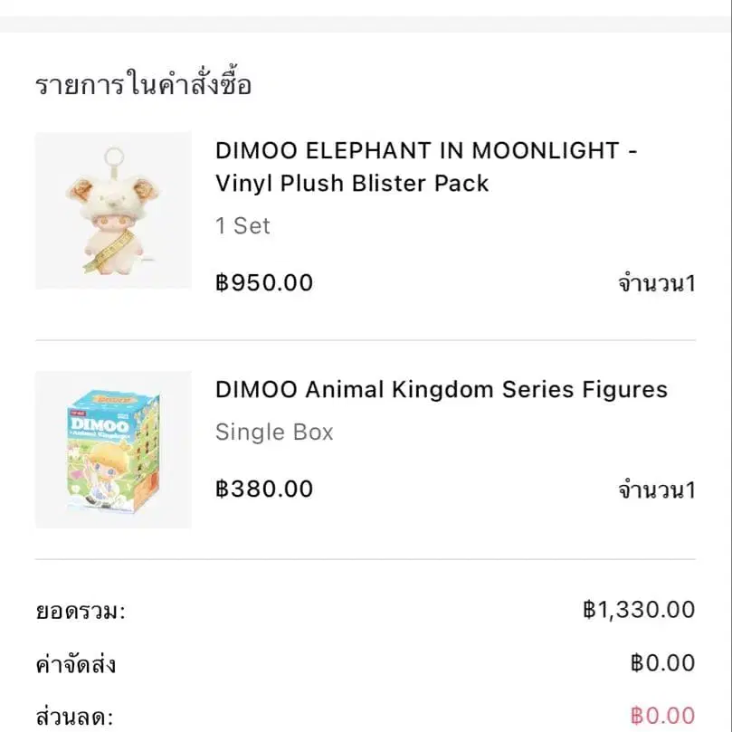Open the DIMOO Elephant plush product thumbnail
Image resolution: width=732 pixels, height=732 pixels.
111,211
